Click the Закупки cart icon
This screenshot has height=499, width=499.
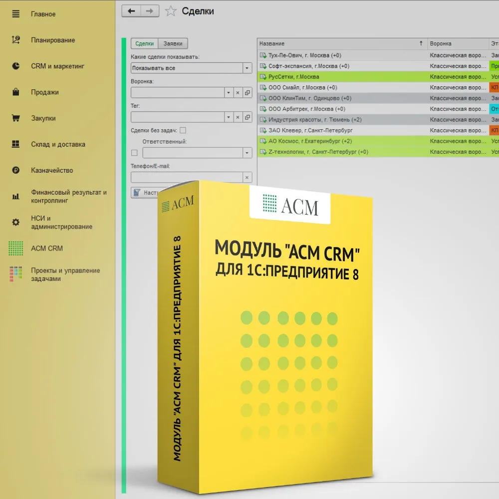pyautogui.click(x=15, y=118)
